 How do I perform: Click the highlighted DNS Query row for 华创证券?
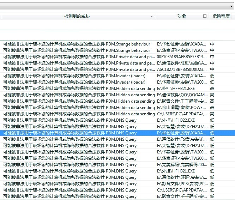coord(117,133)
